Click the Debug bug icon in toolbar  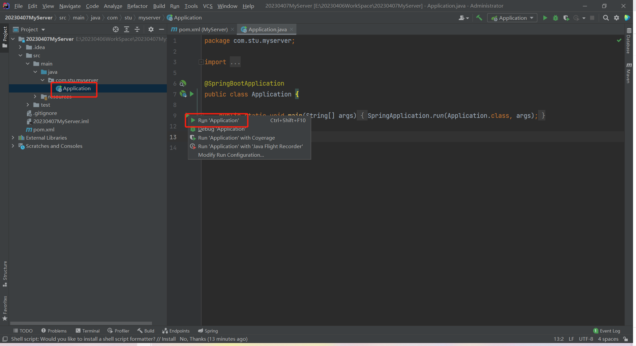click(556, 18)
